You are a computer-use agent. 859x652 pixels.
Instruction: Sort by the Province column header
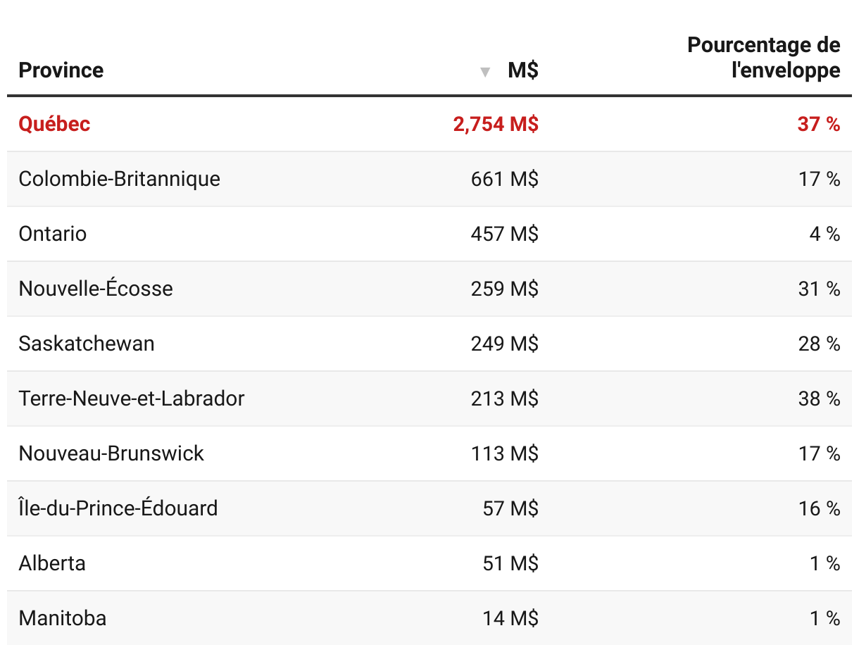61,70
